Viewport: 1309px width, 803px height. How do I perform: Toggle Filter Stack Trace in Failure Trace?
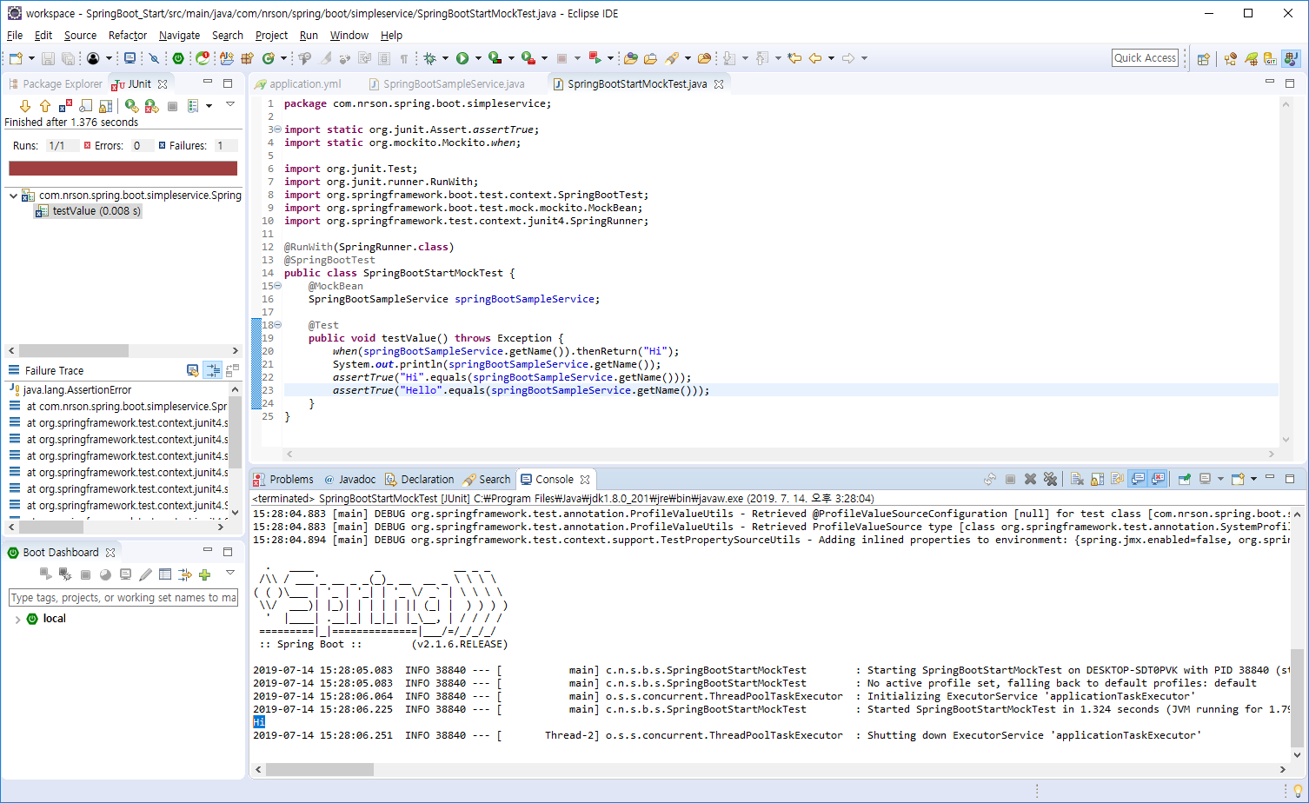click(x=213, y=370)
